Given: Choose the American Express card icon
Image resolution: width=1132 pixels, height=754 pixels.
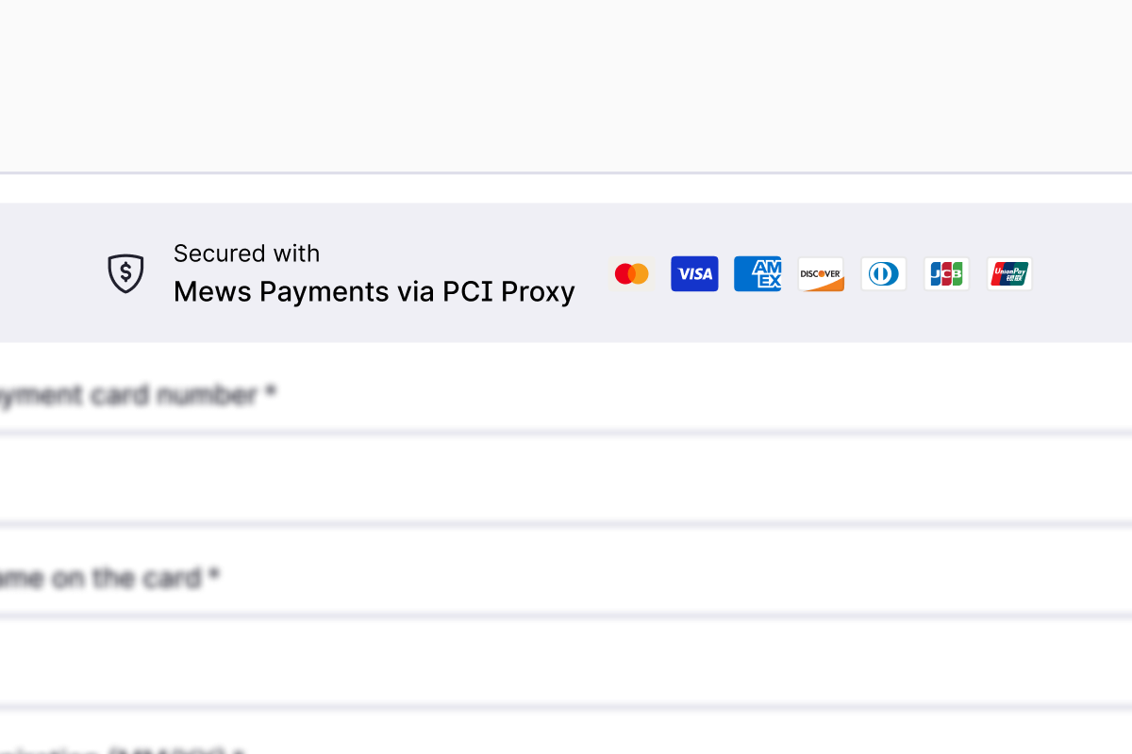Looking at the screenshot, I should point(757,274).
